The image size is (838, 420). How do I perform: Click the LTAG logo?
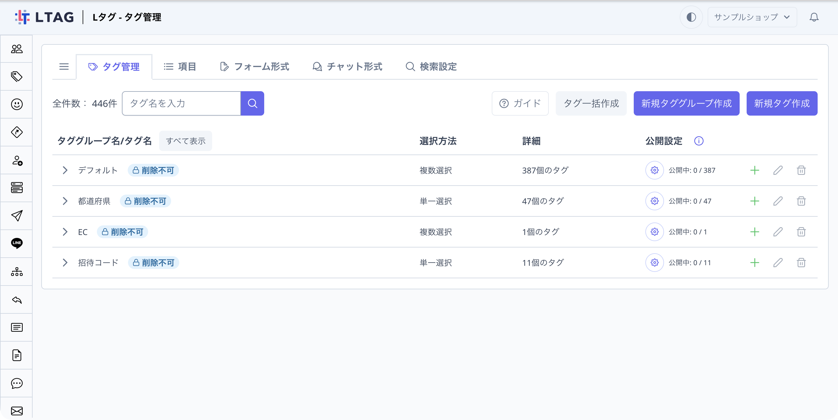point(45,17)
